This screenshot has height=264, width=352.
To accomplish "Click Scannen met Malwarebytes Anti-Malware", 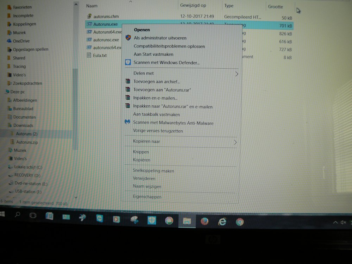I will (x=173, y=122).
